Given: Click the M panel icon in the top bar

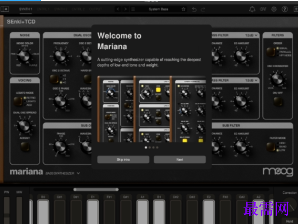Looking at the screenshot, I should (x=5, y=9).
